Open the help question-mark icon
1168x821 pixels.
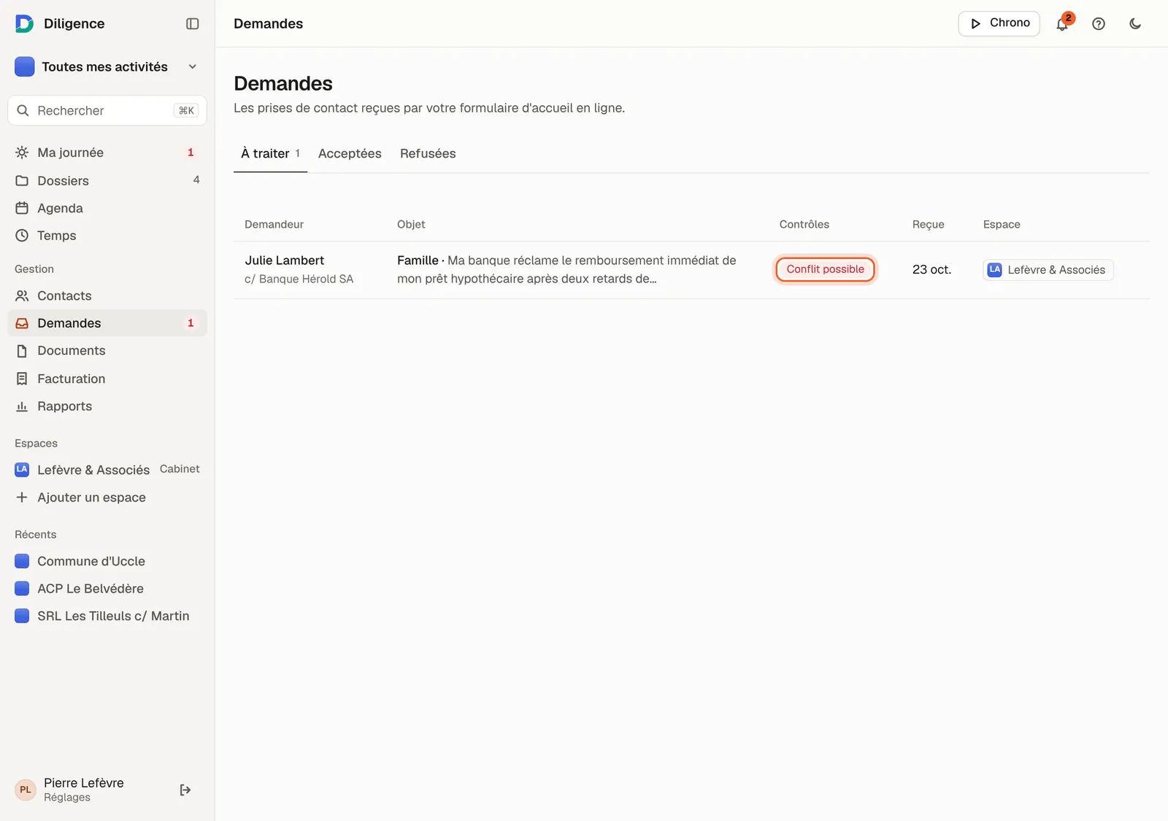[x=1099, y=23]
